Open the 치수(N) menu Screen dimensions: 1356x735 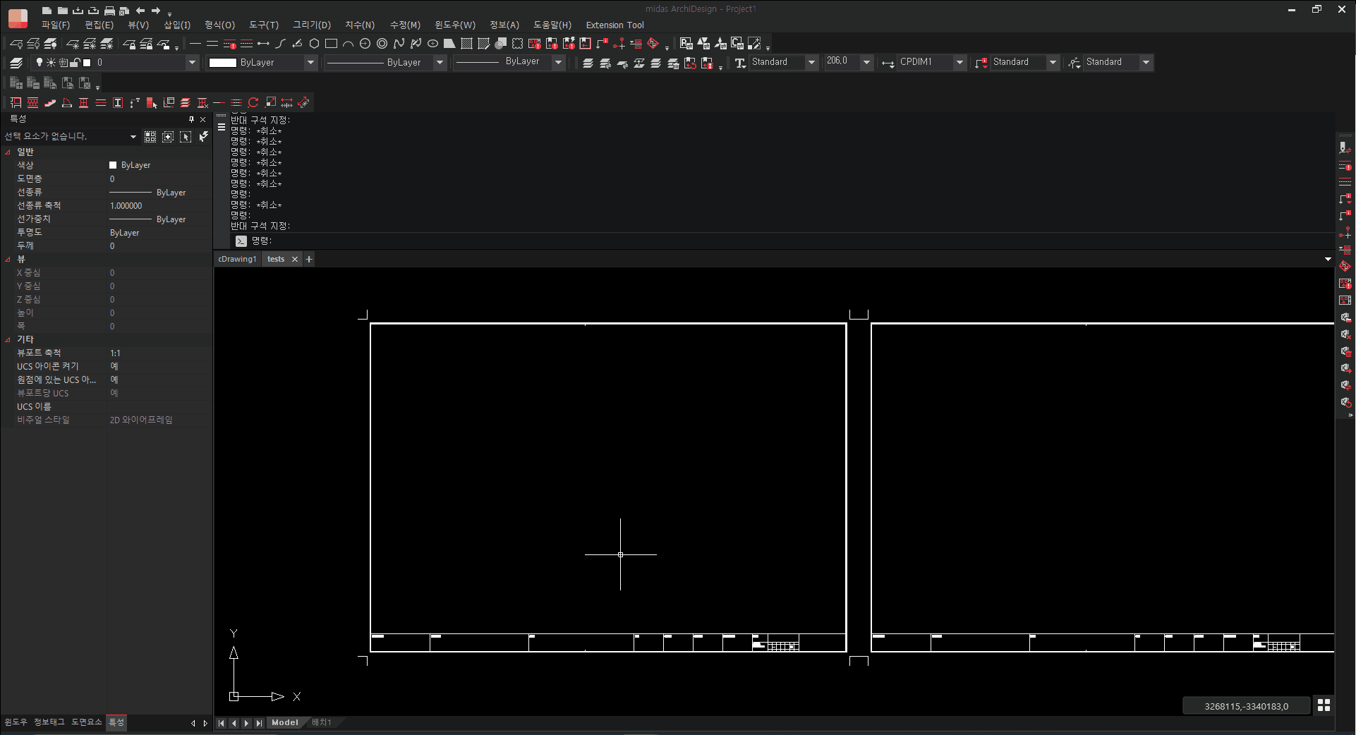pyautogui.click(x=360, y=25)
